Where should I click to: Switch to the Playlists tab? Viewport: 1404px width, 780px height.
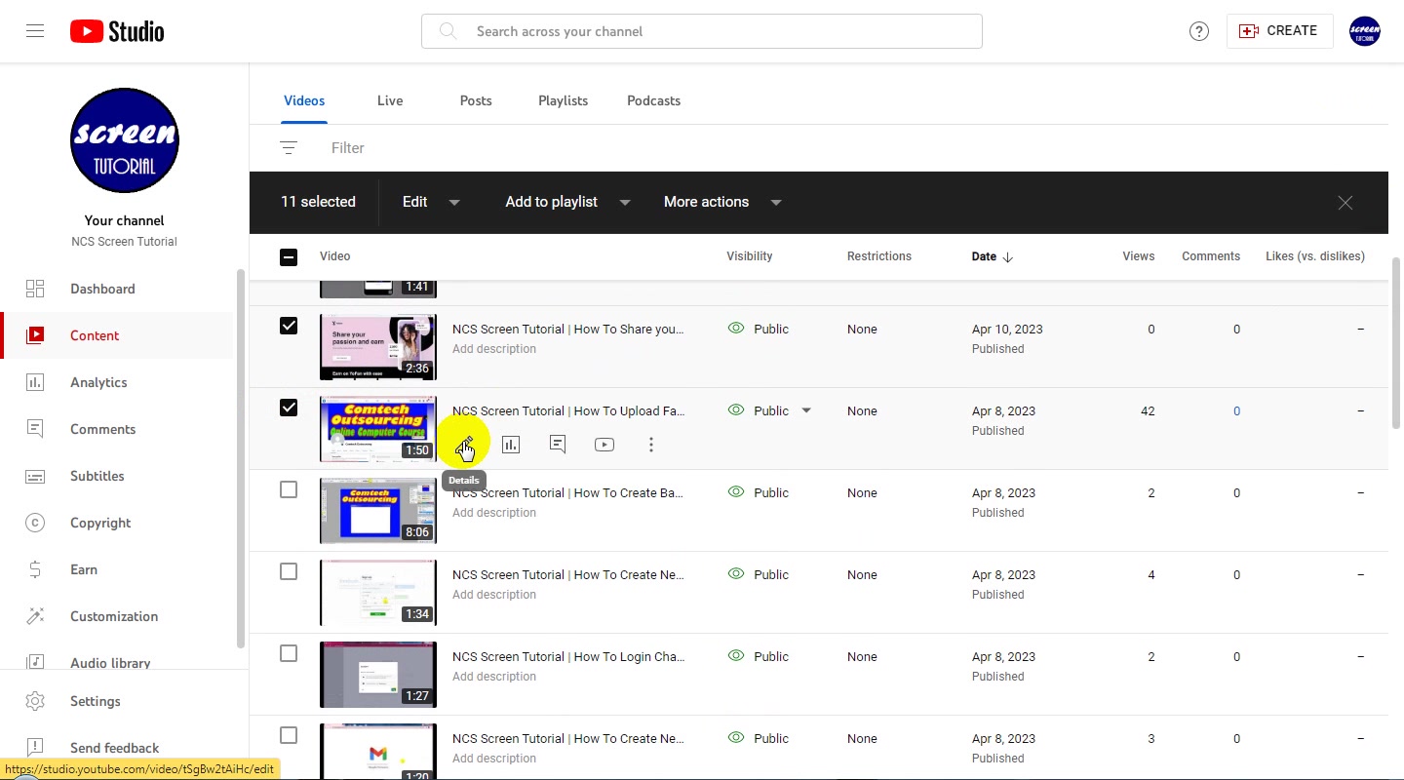pos(563,100)
